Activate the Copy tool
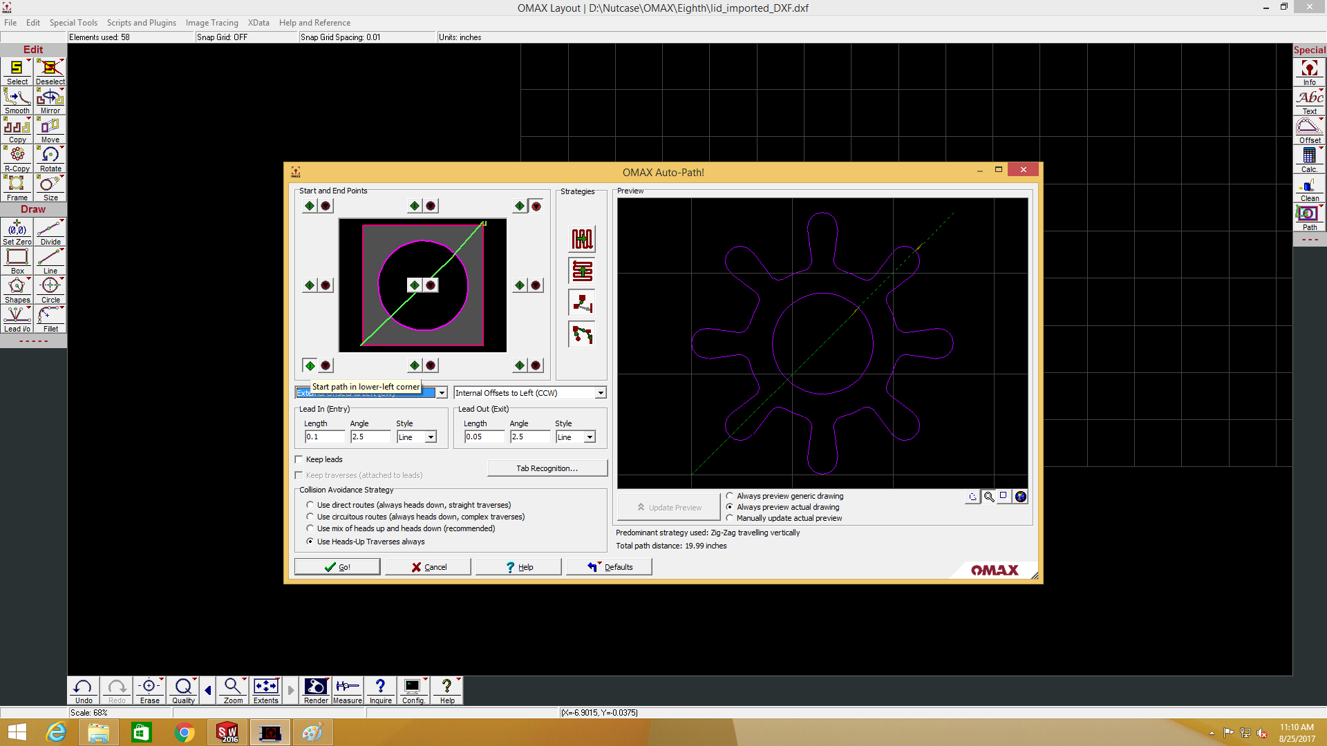 pos(17,131)
